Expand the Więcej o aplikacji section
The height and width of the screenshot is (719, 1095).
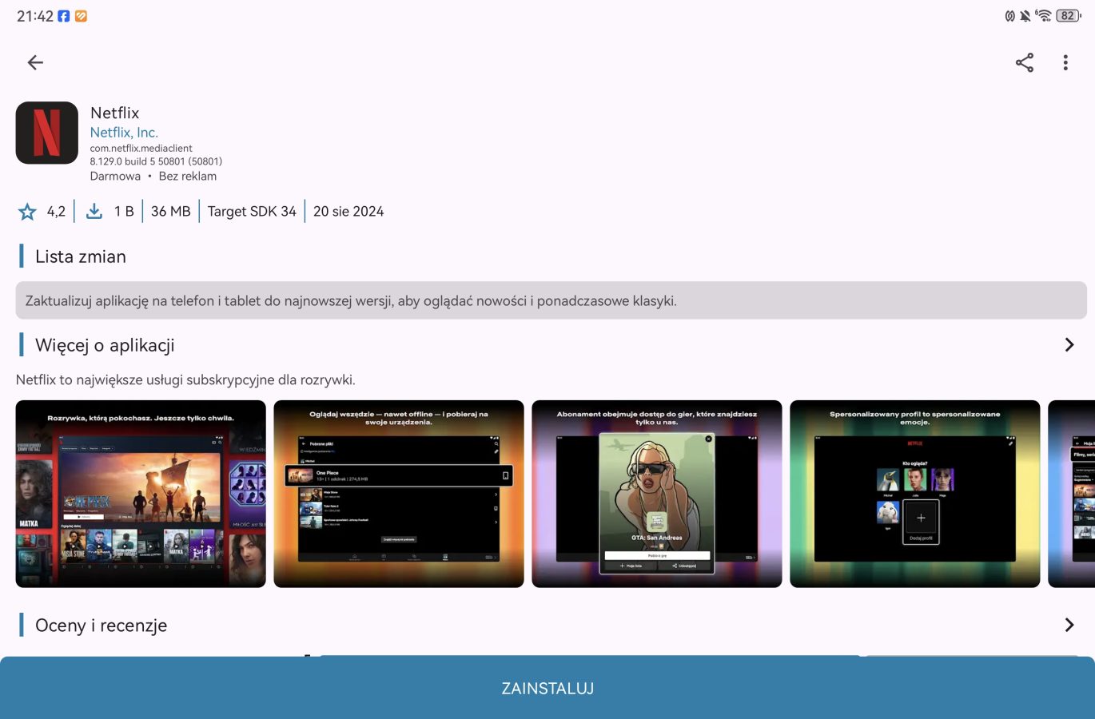click(x=1069, y=345)
